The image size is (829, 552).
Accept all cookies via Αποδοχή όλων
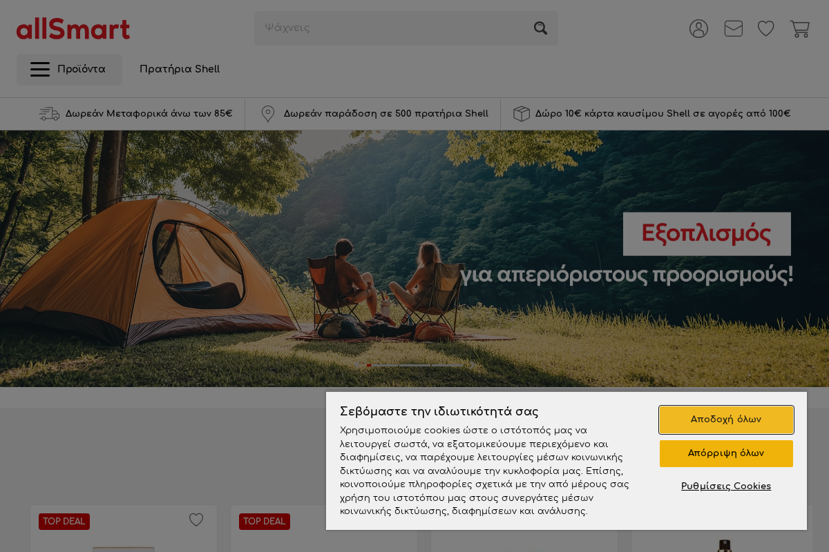pos(726,420)
